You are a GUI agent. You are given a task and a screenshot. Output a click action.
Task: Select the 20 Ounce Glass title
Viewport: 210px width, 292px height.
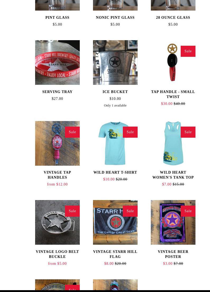[173, 17]
